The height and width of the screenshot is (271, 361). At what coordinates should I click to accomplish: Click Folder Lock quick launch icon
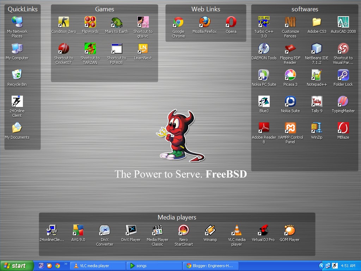point(41,266)
